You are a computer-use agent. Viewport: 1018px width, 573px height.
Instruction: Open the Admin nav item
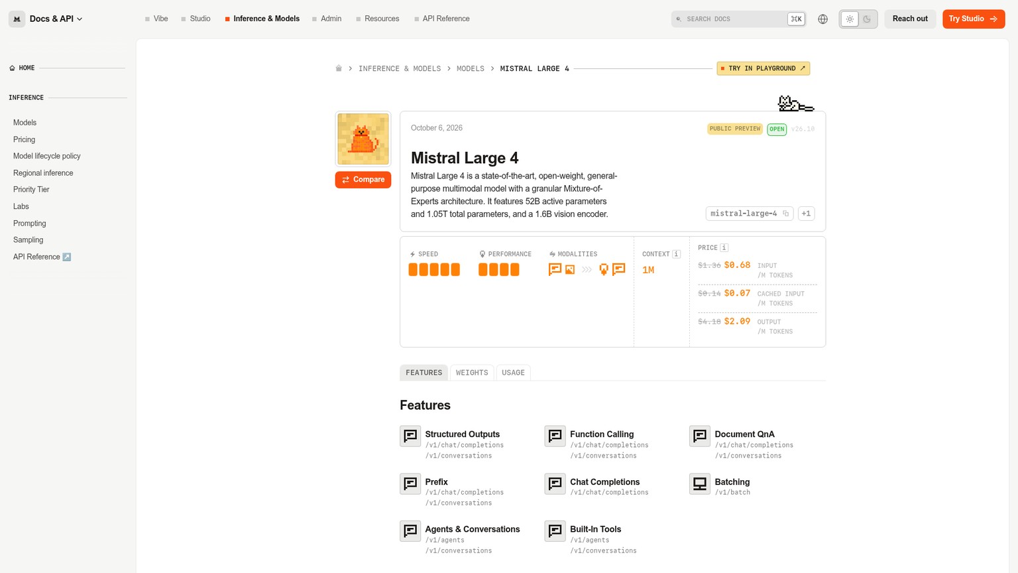(327, 19)
